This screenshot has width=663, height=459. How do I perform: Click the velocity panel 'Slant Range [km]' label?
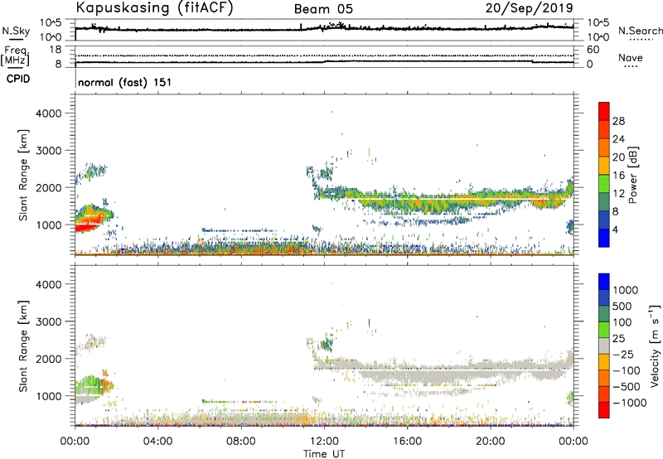pyautogui.click(x=23, y=346)
